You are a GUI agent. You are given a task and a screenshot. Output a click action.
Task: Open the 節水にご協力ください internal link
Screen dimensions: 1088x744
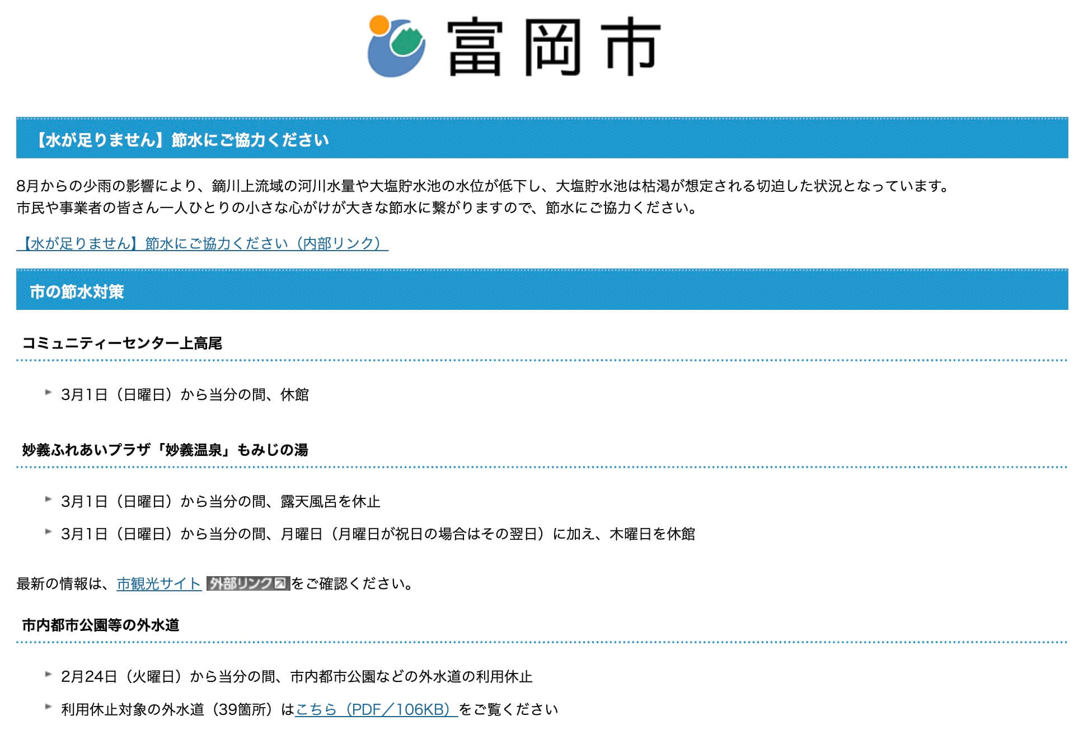202,243
